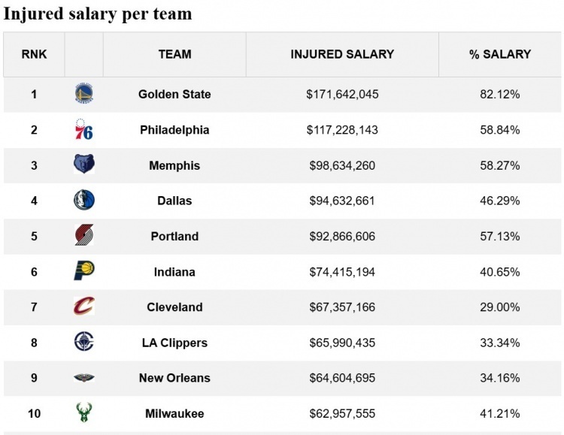564x435 pixels.
Task: Click the Indiana Pacers logo
Action: pos(84,271)
